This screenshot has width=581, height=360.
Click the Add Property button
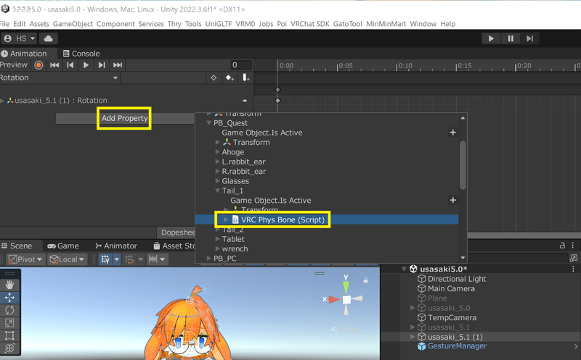click(124, 118)
